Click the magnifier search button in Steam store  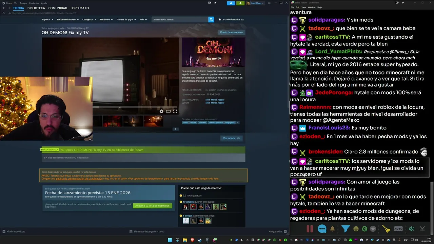[211, 19]
